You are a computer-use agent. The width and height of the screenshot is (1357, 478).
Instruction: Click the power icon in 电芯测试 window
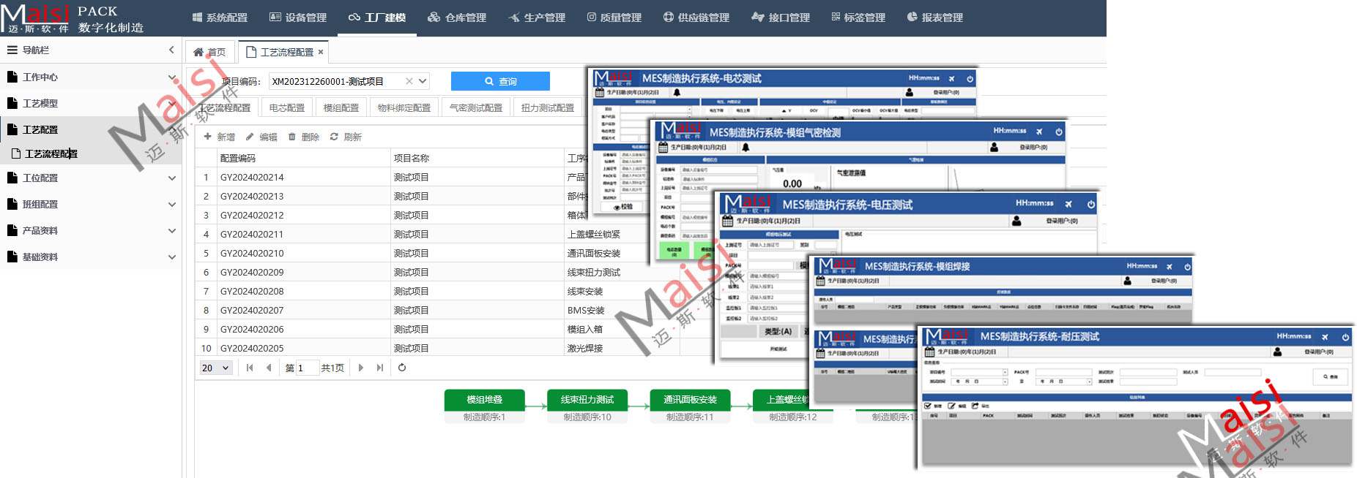click(970, 78)
